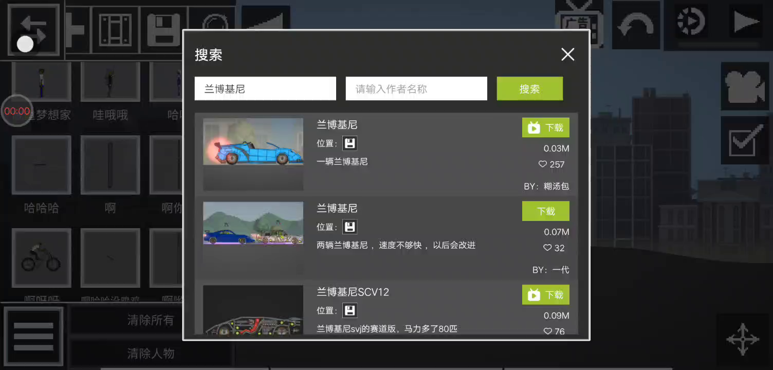Click the 兰博基尼SCV12 title text
Viewport: 773px width, 370px height.
pos(353,292)
